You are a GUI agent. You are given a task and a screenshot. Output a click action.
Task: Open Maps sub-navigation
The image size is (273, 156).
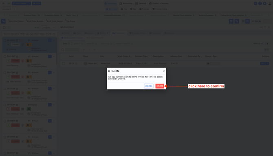point(133,9)
